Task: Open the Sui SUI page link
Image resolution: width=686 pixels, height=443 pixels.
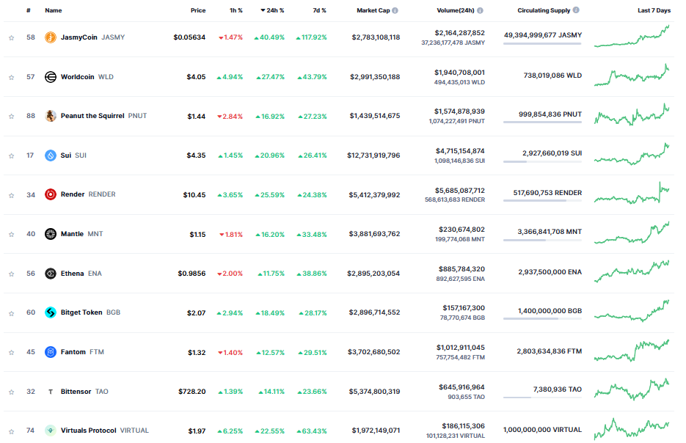Action: 73,155
